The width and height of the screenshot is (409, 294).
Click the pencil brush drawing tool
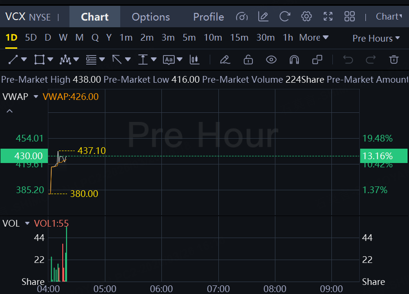[225, 60]
